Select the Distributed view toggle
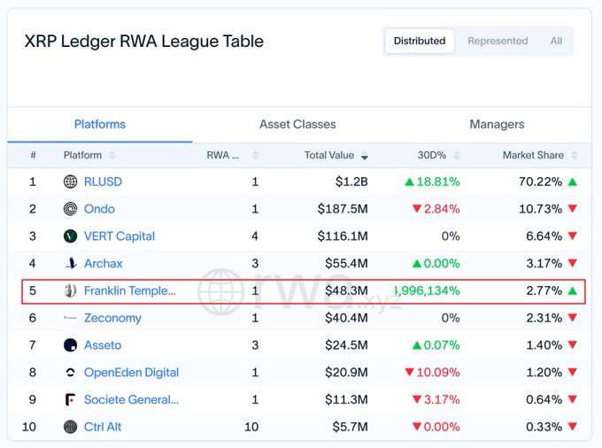The image size is (602, 448). pos(420,41)
